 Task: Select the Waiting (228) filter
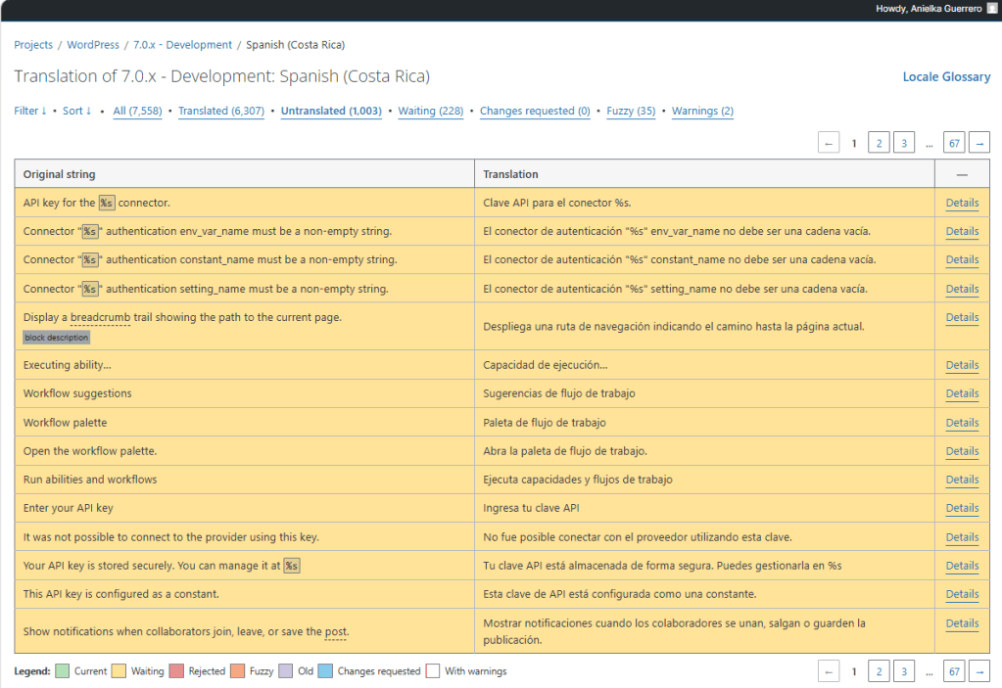pyautogui.click(x=430, y=112)
